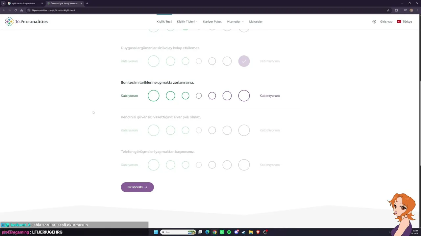Choose moderate agree for 'Duygusal argümanlar' question
Image resolution: width=421 pixels, height=236 pixels.
pyautogui.click(x=170, y=61)
